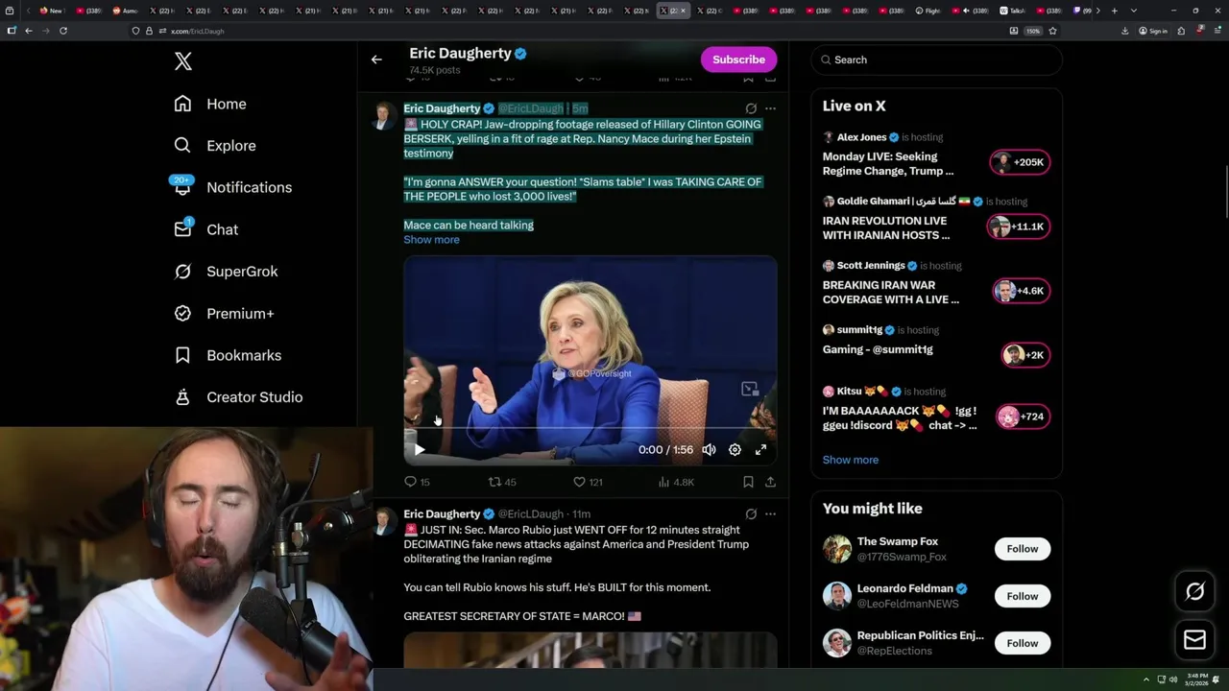Reply to the Hillary Clinton post

[x=417, y=482]
